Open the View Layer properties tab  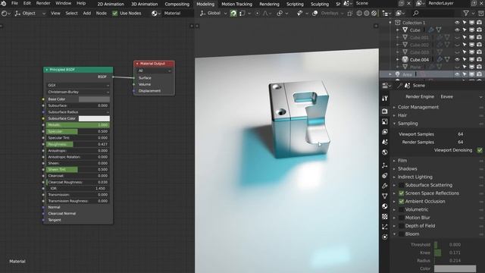(385, 132)
